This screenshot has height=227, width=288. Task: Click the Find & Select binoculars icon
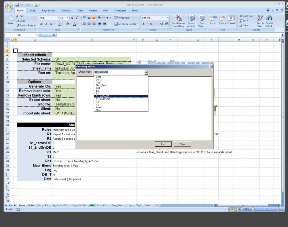(270, 21)
